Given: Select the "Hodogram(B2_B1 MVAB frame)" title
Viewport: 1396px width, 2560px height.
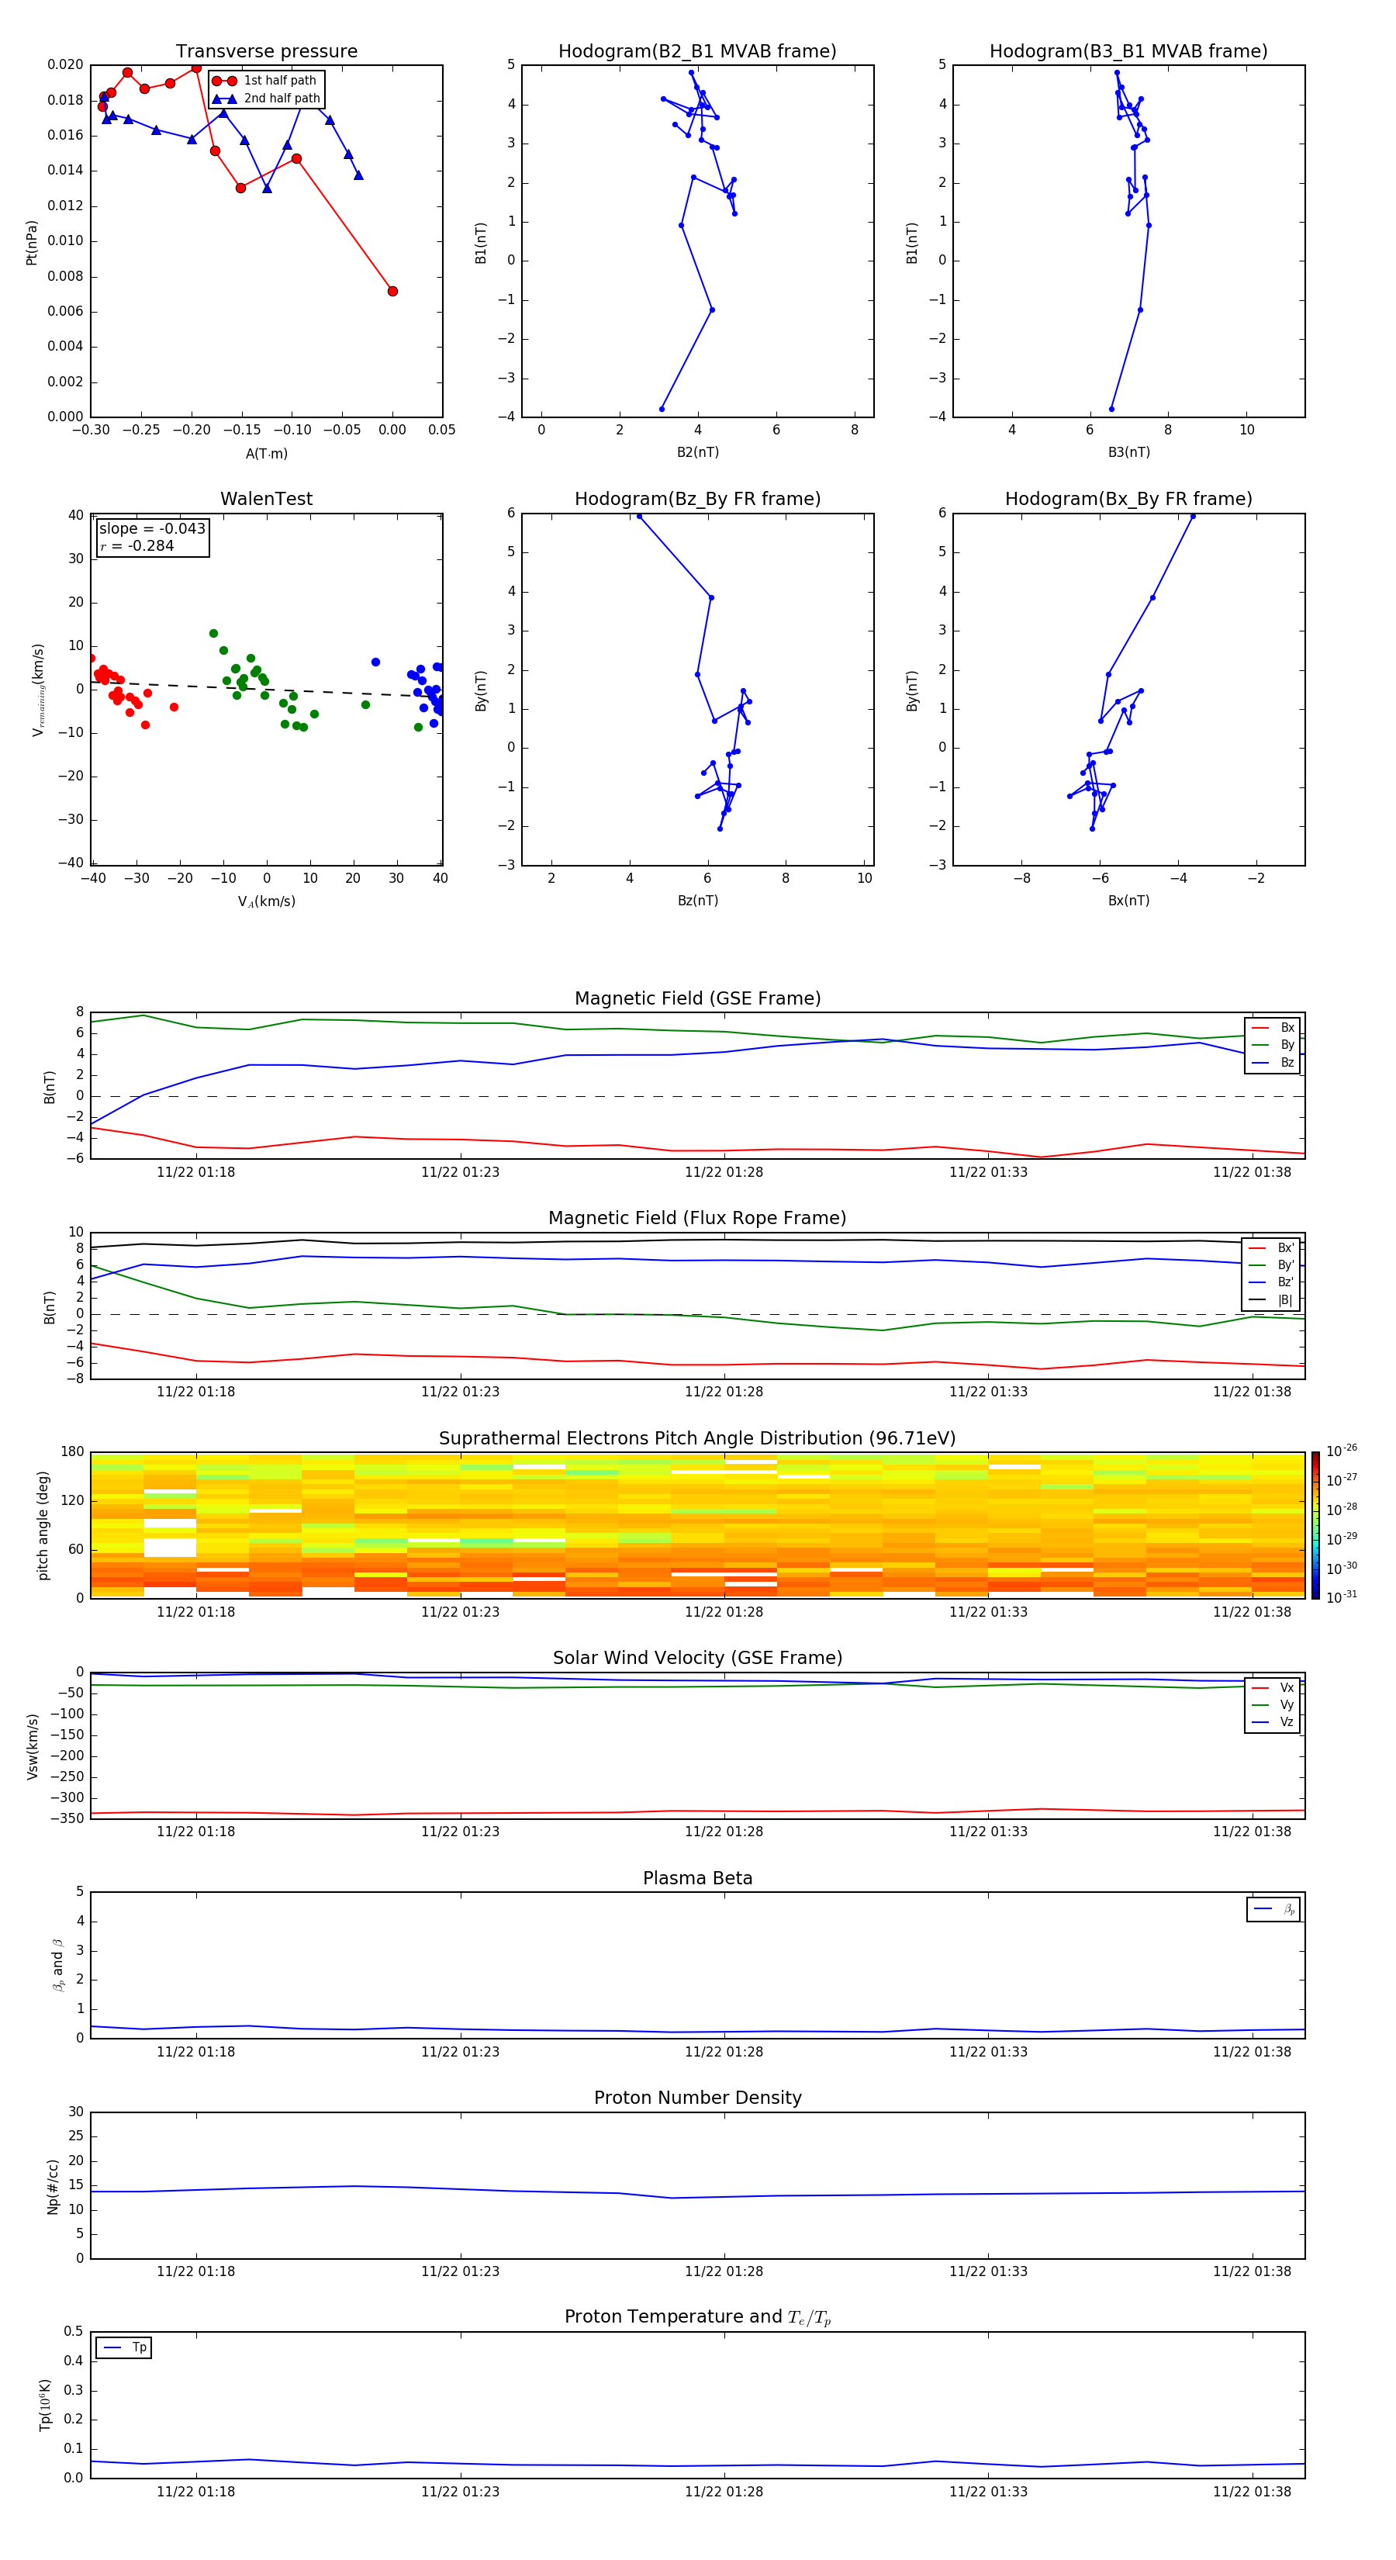Looking at the screenshot, I should pyautogui.click(x=697, y=52).
